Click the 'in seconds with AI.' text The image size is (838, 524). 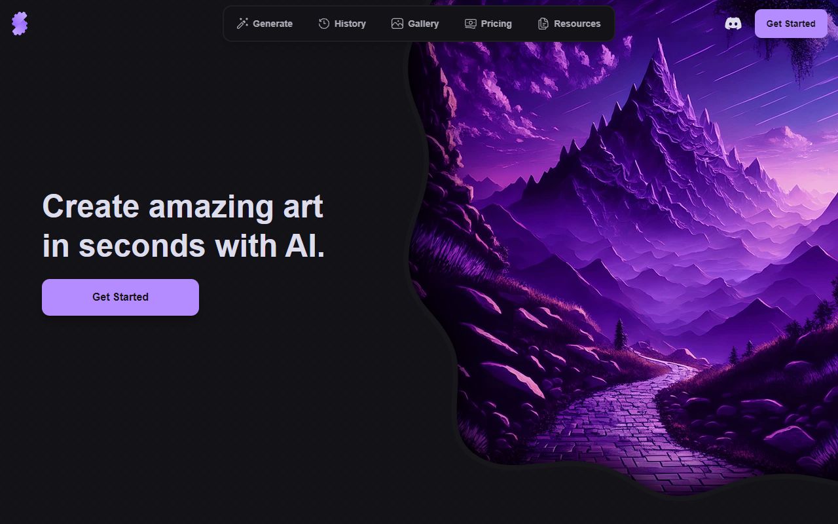[183, 246]
